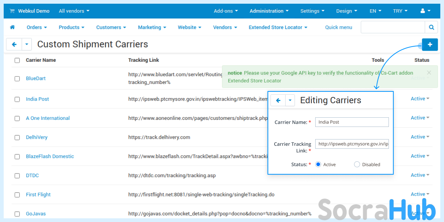444x222 pixels.
Task: Open the Customers menu
Action: tap(111, 27)
